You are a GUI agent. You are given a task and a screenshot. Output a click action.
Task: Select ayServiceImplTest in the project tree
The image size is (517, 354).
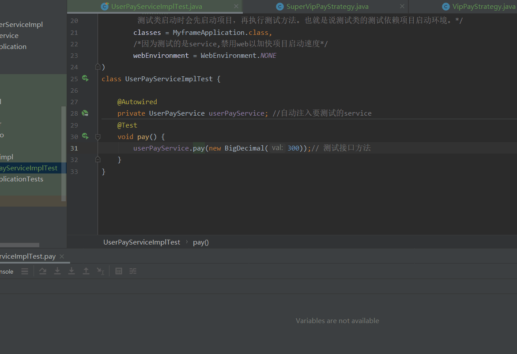(x=29, y=168)
